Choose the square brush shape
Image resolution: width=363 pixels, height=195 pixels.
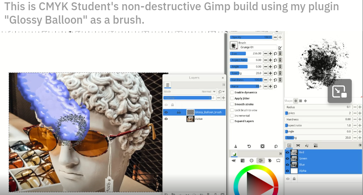[301, 101]
